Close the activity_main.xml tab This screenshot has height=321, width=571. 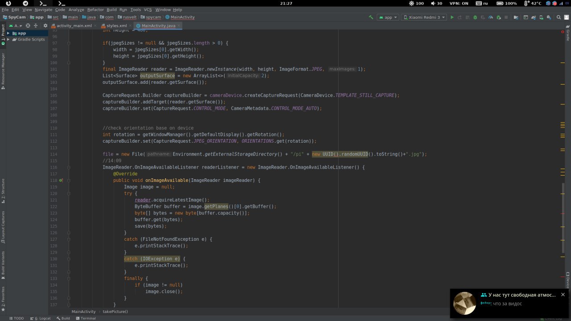click(x=96, y=26)
